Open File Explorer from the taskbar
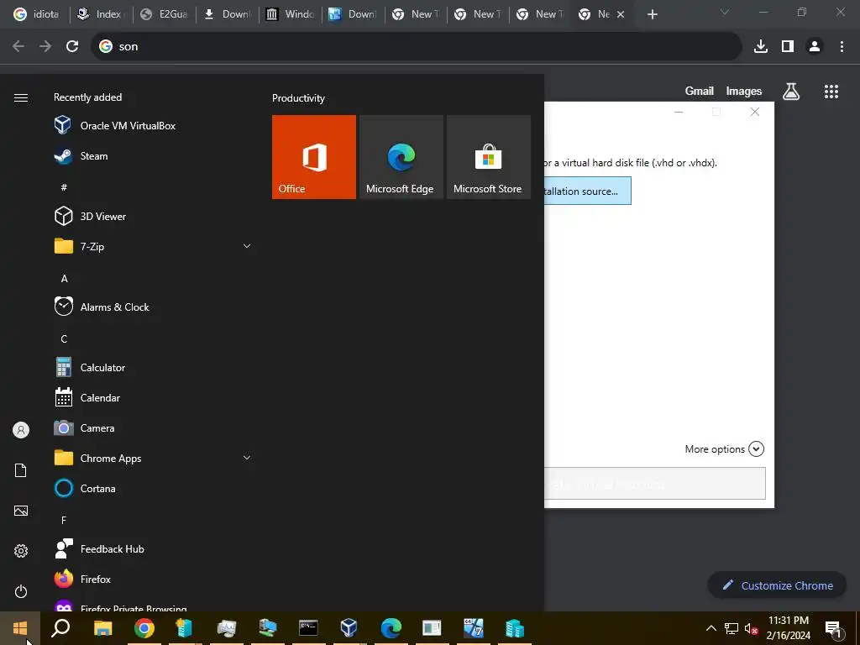The width and height of the screenshot is (860, 645). (102, 628)
